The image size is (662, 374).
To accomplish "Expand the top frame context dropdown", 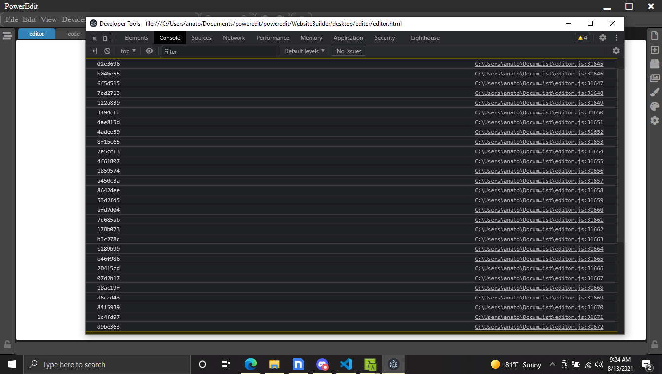I will [x=128, y=51].
